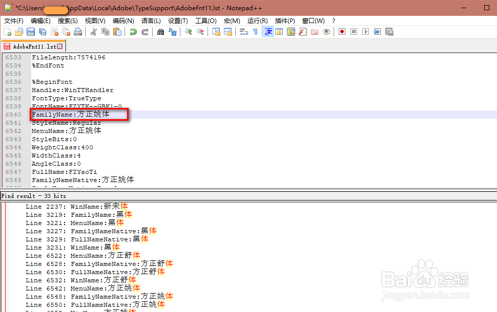Open the user defined language panel
The height and width of the screenshot is (312, 497).
(279, 32)
